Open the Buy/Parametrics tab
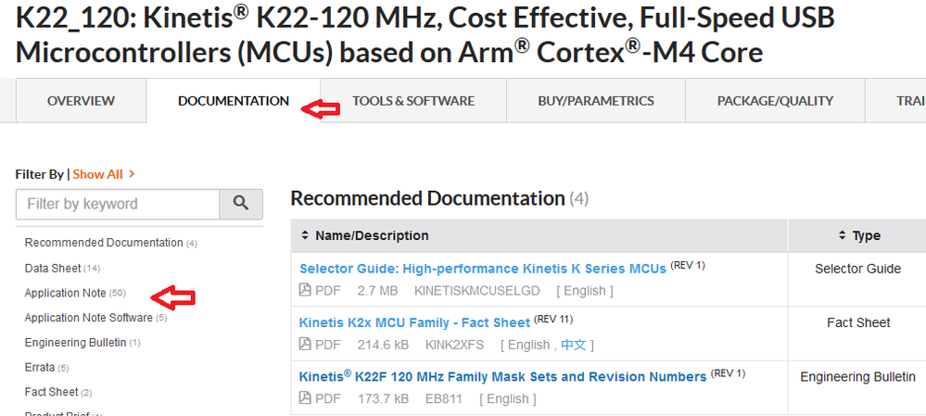 [x=595, y=101]
